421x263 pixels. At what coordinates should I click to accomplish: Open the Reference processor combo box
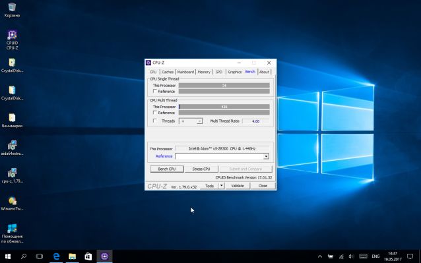[x=222, y=156]
